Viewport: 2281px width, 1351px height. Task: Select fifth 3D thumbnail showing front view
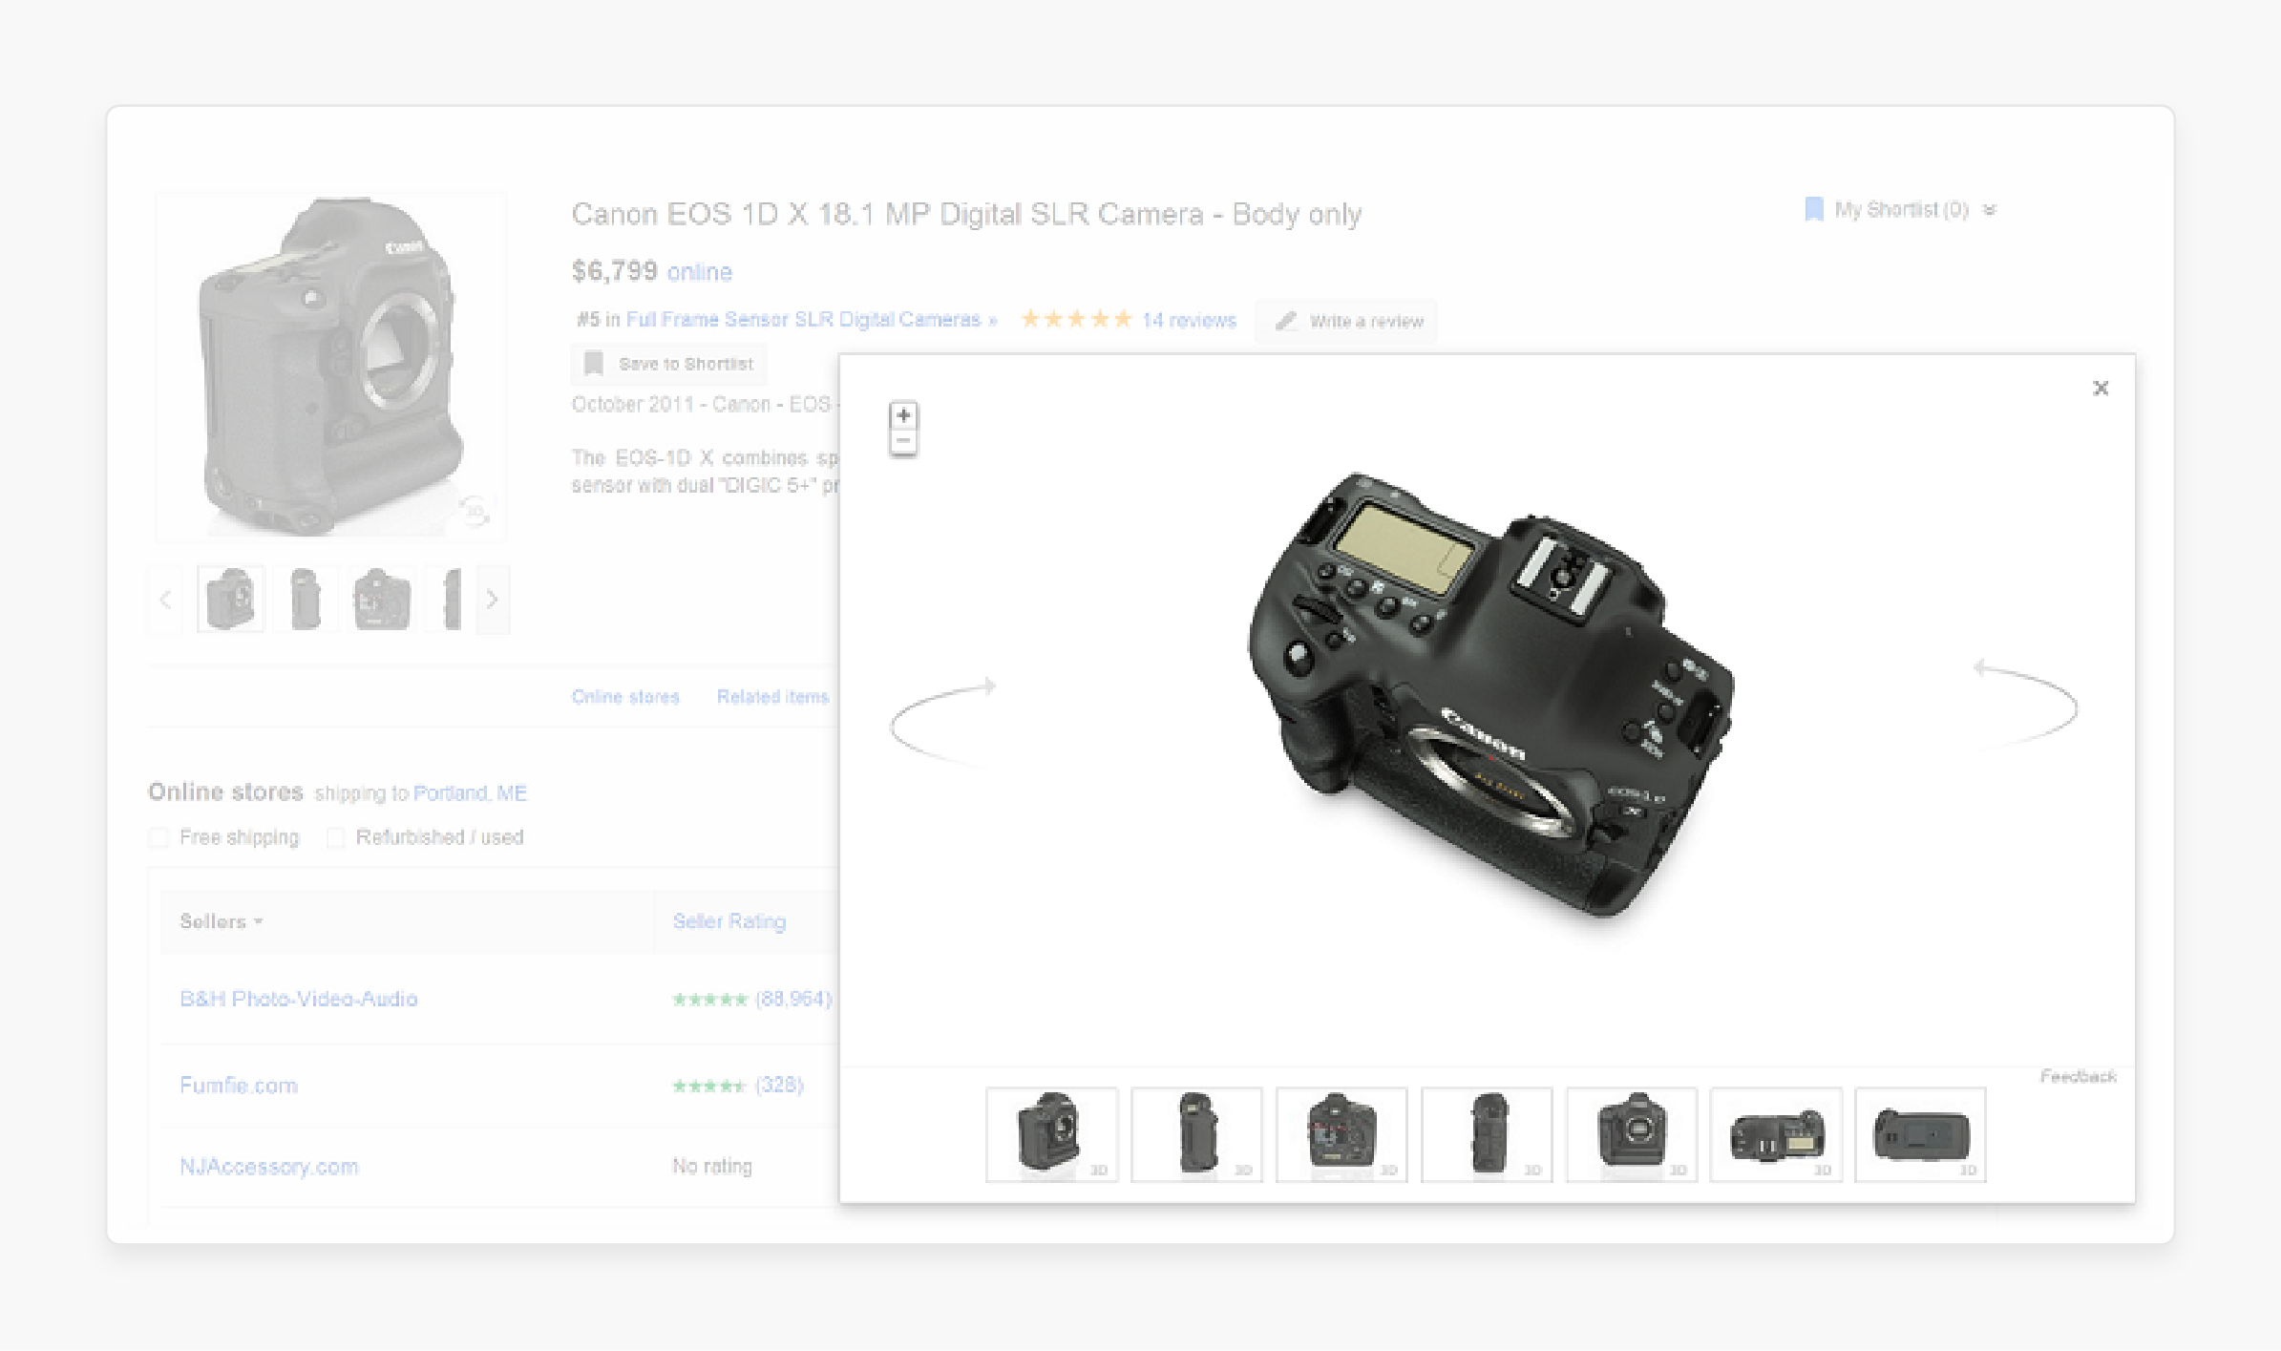[1632, 1134]
